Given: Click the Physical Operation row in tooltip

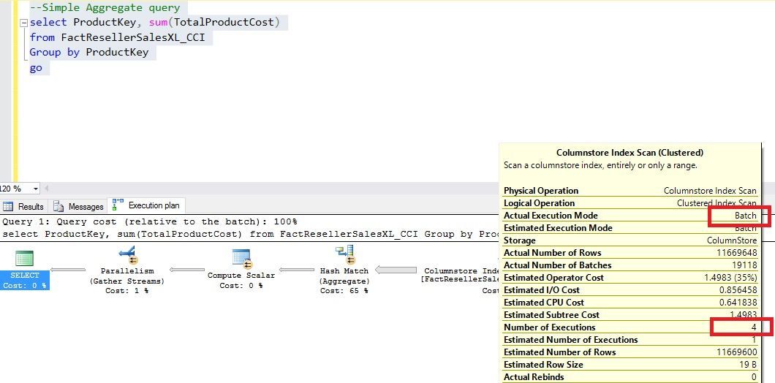Looking at the screenshot, I should 630,191.
